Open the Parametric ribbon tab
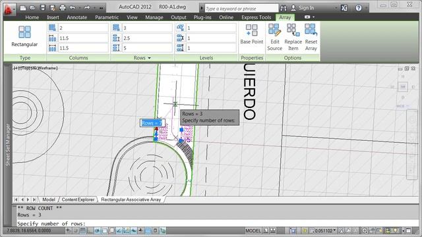This screenshot has width=422, height=237. pos(107,17)
